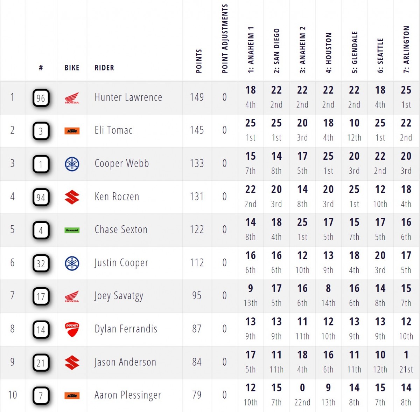Click Yamaha logo next to Cooper Webb
The width and height of the screenshot is (420, 412).
(72, 164)
